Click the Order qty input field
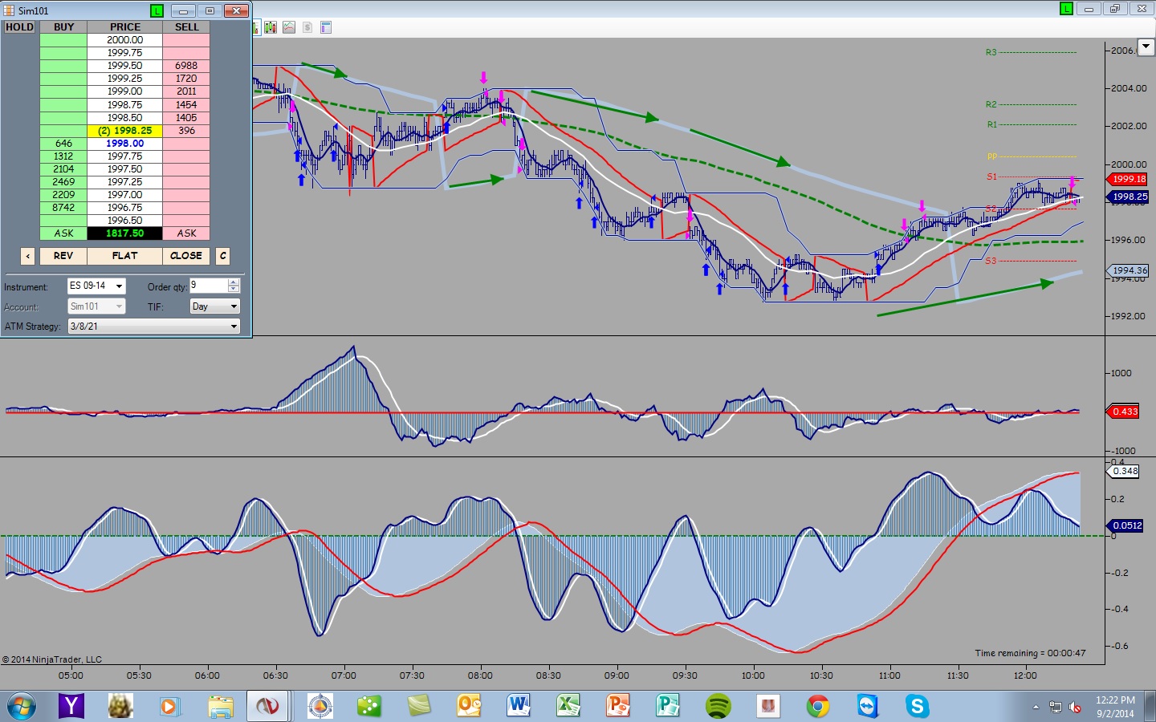 (x=209, y=286)
